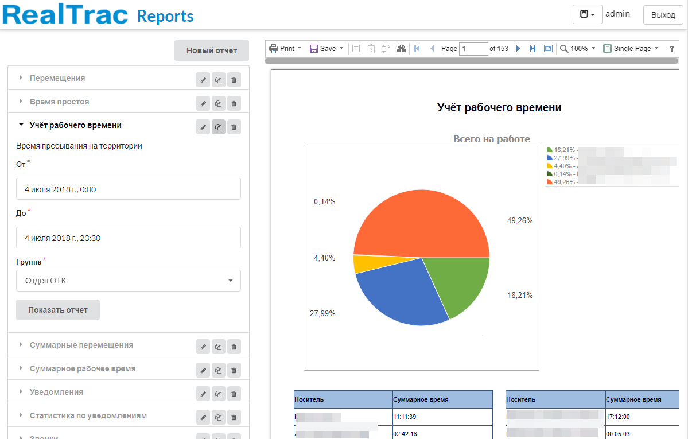The height and width of the screenshot is (439, 688).
Task: Copy the Перемещения report
Action: click(x=218, y=80)
